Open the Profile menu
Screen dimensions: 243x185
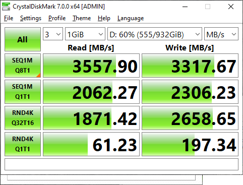pyautogui.click(x=57, y=18)
